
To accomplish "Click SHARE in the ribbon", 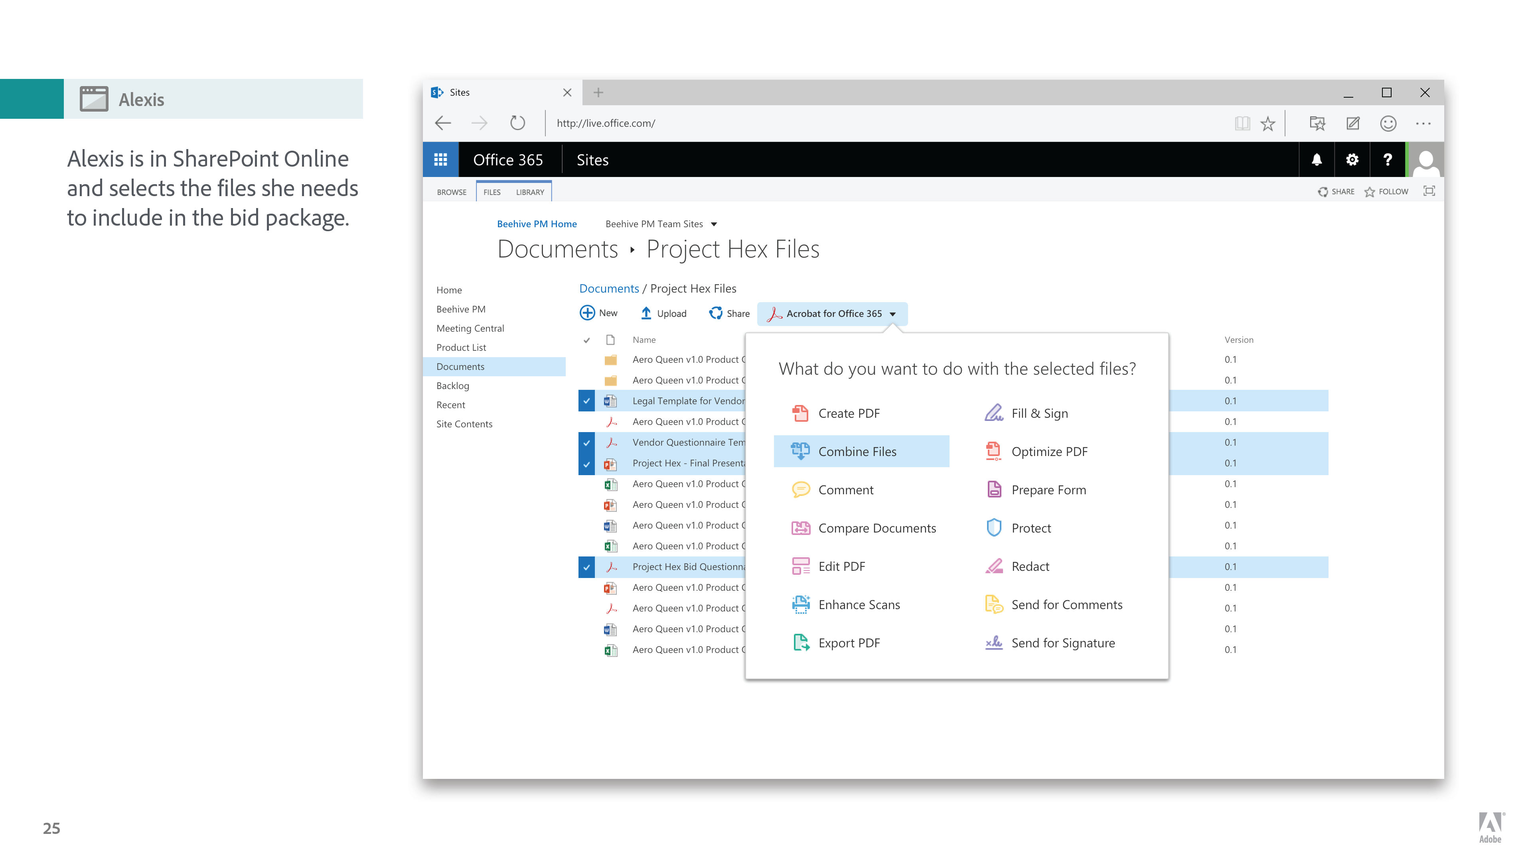I will tap(1336, 191).
